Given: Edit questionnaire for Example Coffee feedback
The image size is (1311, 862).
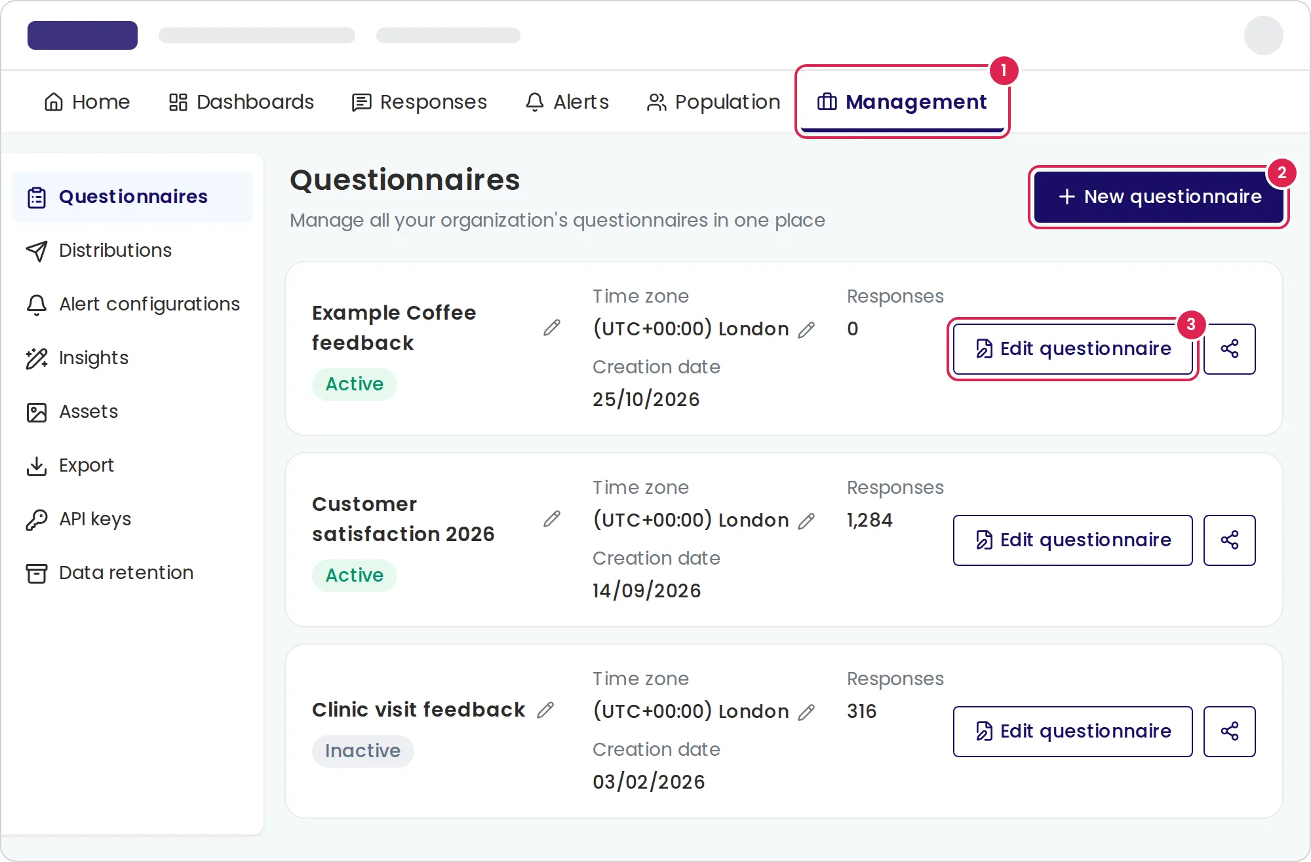Looking at the screenshot, I should pyautogui.click(x=1072, y=348).
